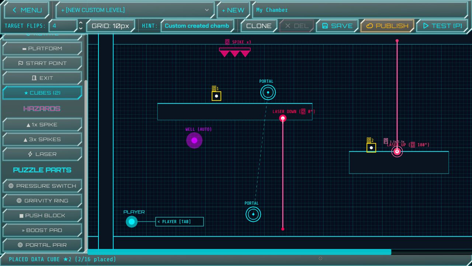Screen dimensions: 472x266
Task: Choose the Exit tool
Action: pyautogui.click(x=42, y=78)
